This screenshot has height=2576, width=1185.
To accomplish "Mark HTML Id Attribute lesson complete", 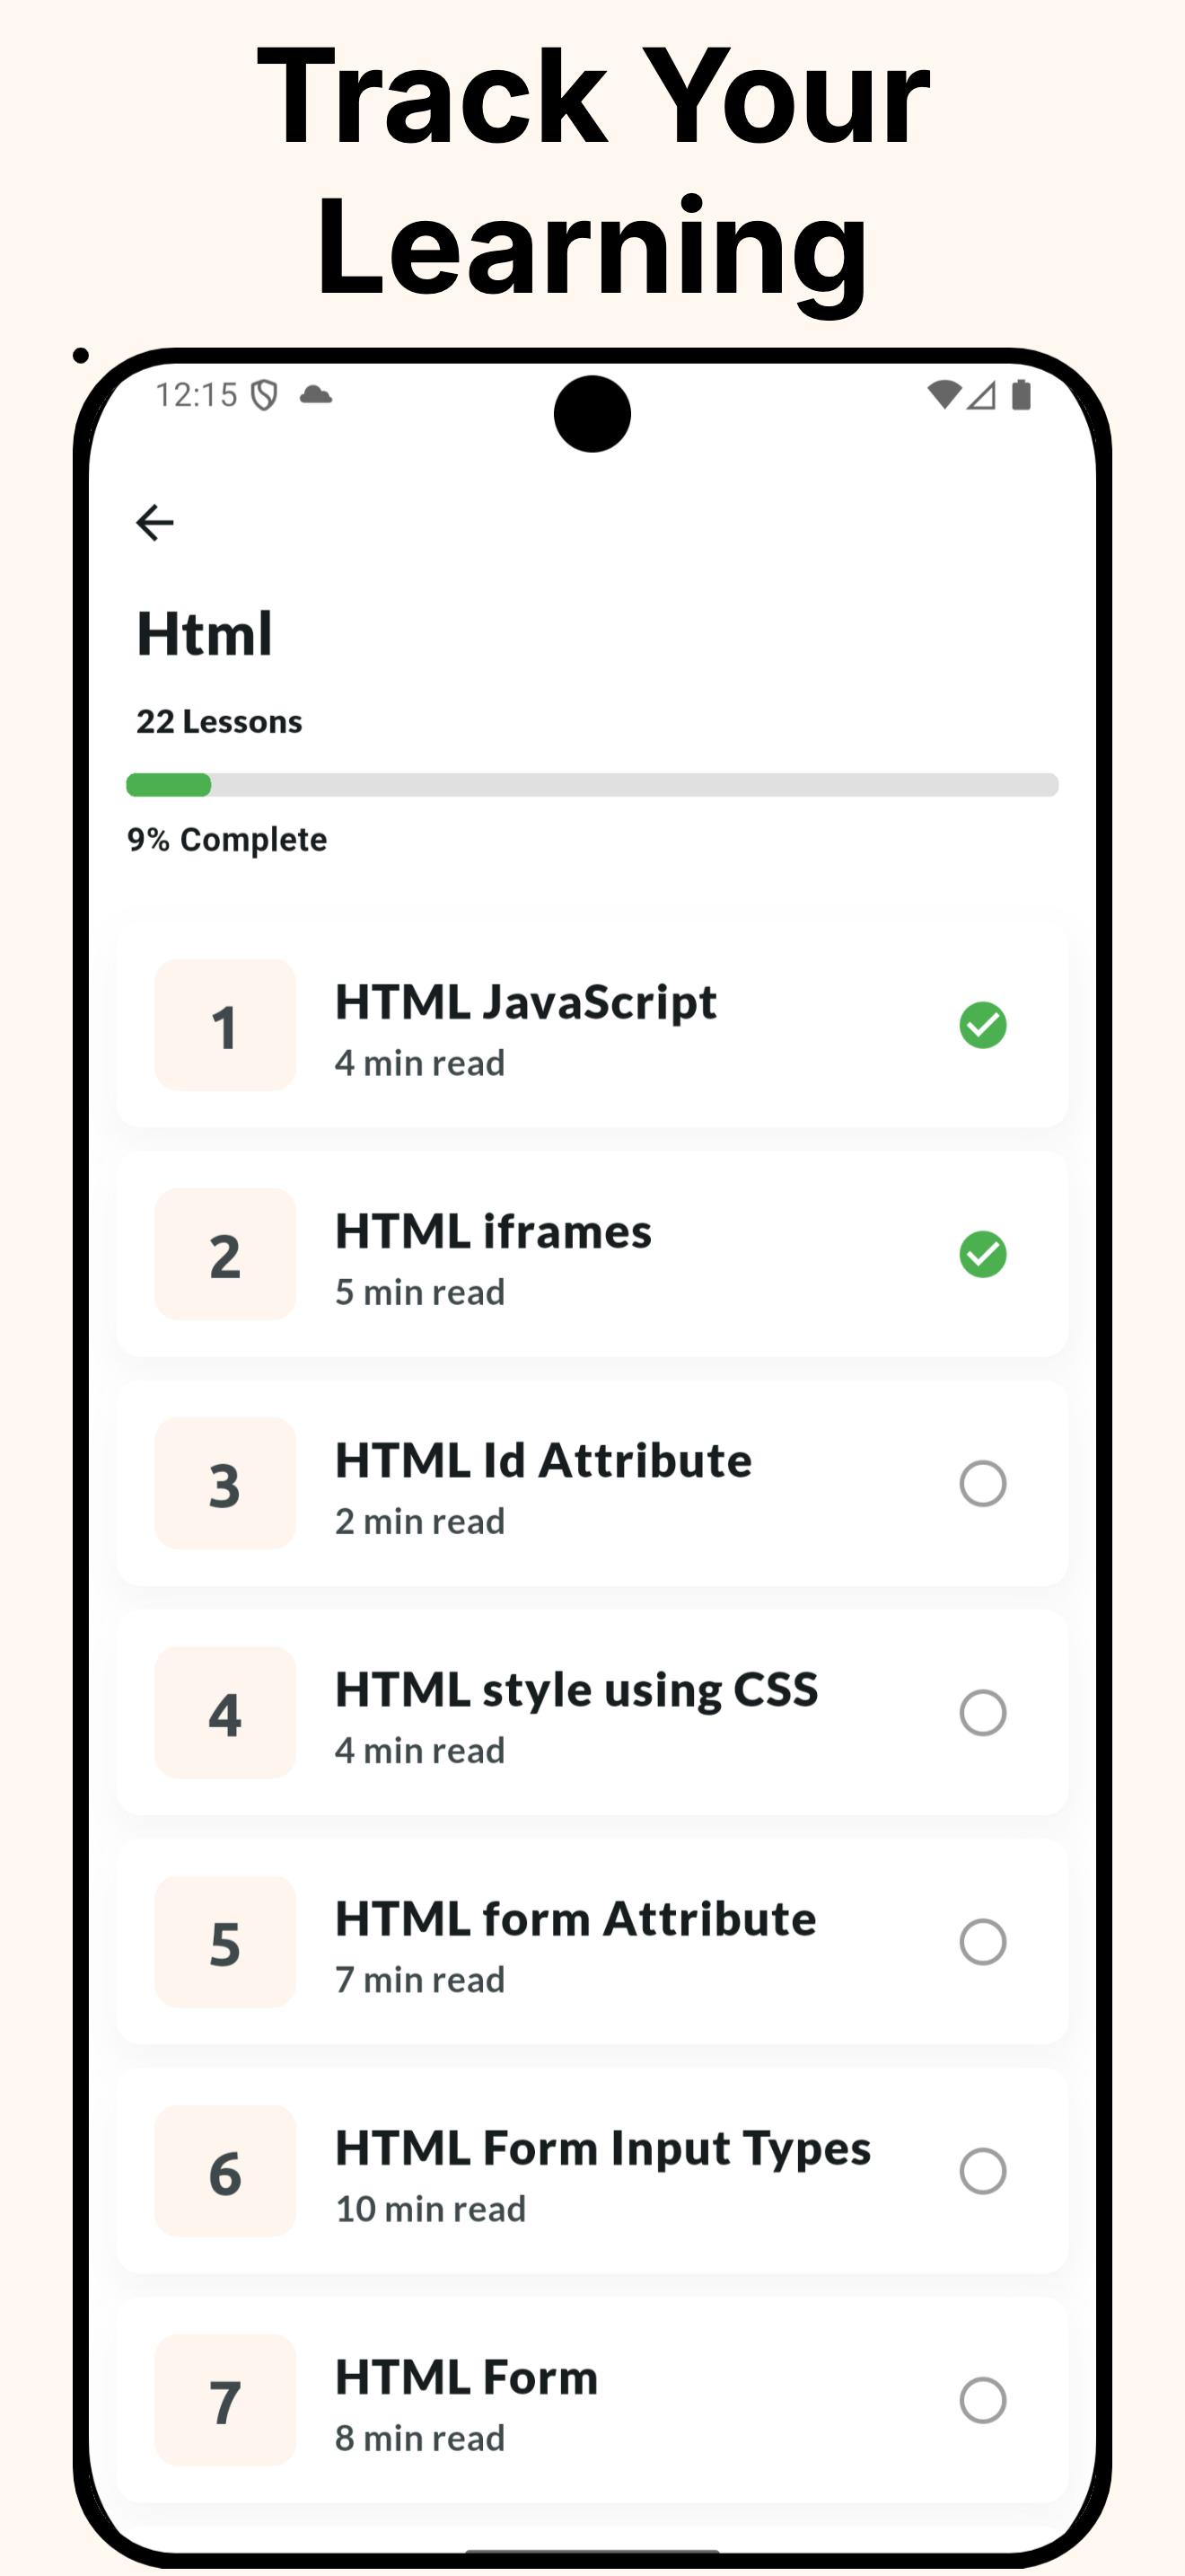I will click(982, 1483).
